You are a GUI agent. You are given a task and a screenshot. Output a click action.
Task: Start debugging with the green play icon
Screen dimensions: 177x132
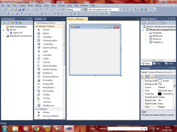click(64, 10)
